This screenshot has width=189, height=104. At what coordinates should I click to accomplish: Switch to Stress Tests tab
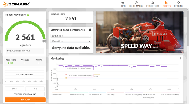tap(153, 4)
